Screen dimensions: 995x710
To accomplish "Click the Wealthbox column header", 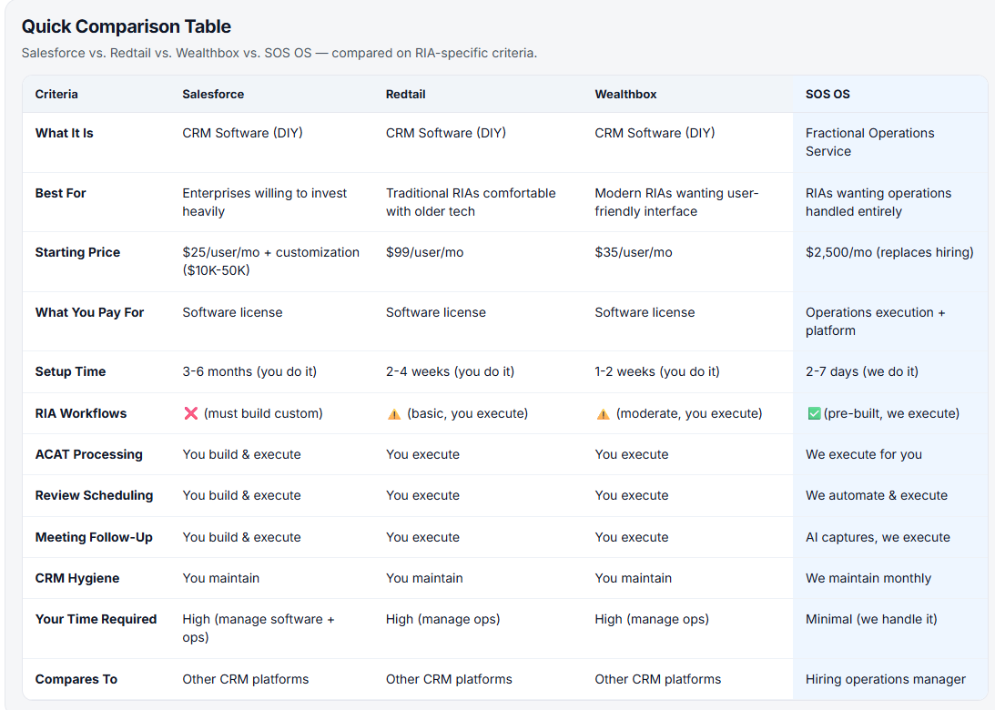I will (625, 94).
